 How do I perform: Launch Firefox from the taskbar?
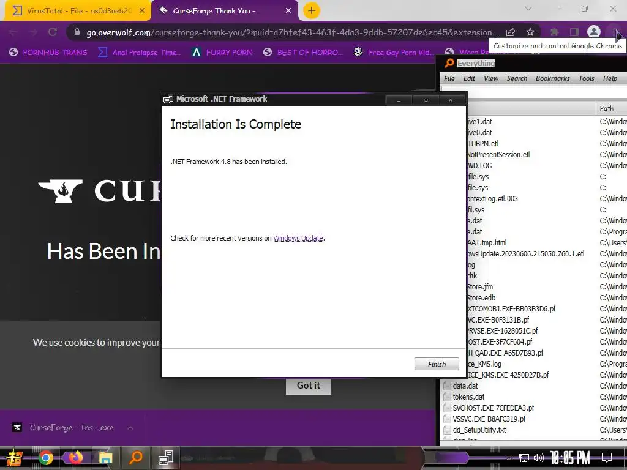75,458
